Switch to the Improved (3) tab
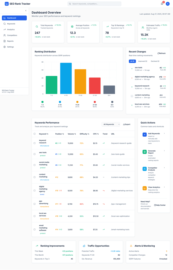This screenshot has height=270, width=173. pyautogui.click(x=143, y=61)
